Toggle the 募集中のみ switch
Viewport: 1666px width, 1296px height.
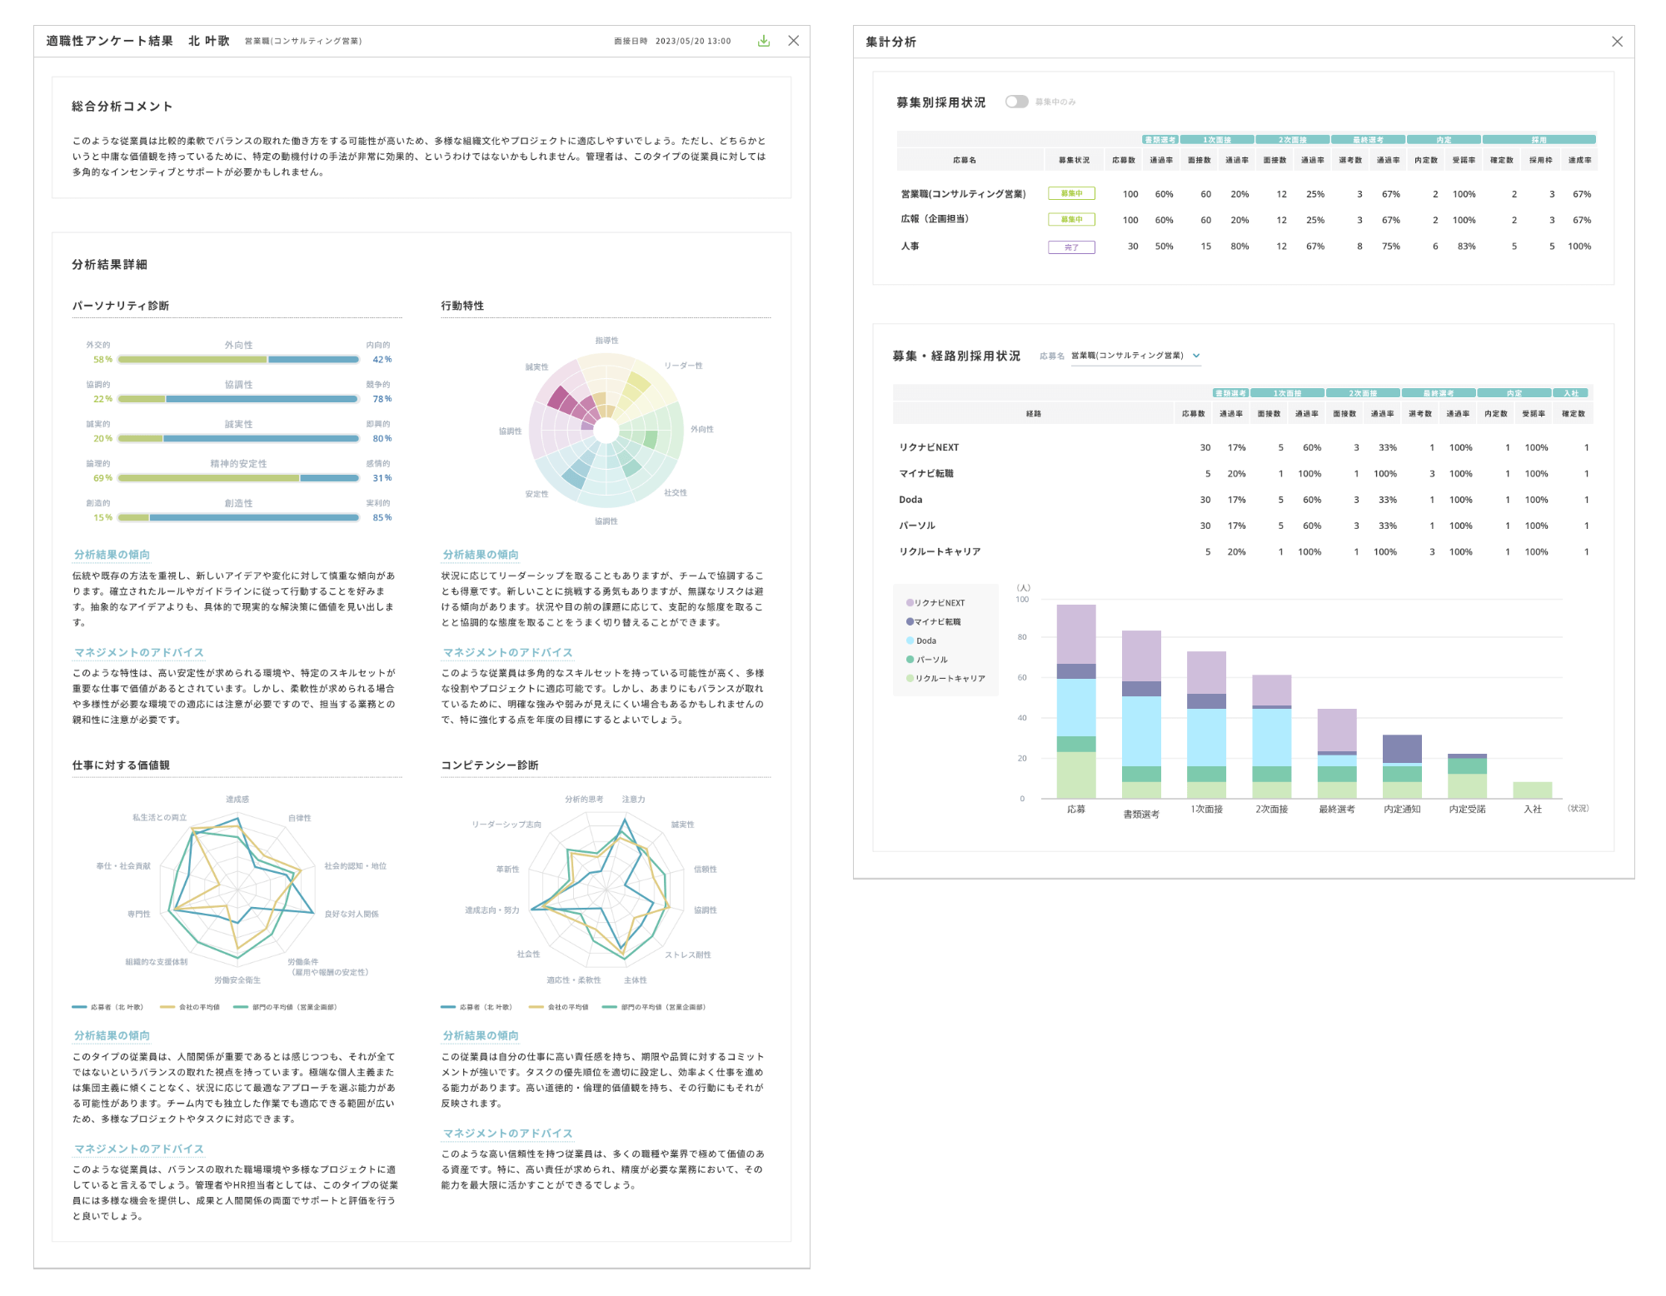(x=1015, y=102)
